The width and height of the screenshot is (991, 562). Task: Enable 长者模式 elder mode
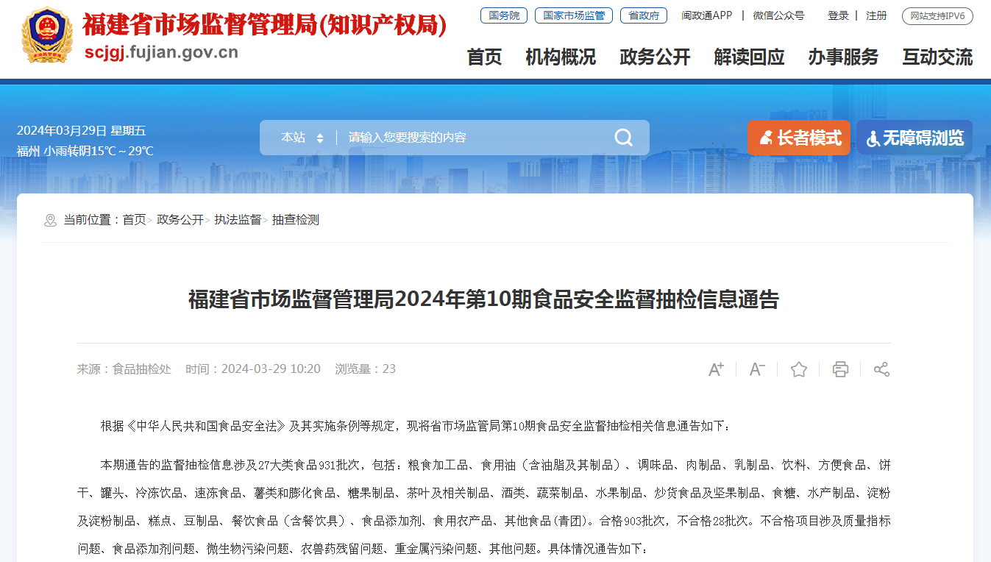(x=799, y=138)
